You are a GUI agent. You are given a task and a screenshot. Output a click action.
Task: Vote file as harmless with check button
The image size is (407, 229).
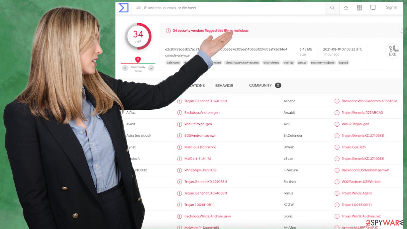click(151, 68)
